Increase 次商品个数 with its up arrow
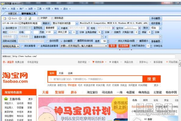Screen dimensions: 181x121 139,32
